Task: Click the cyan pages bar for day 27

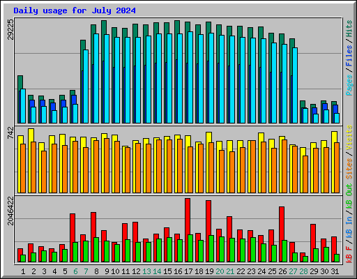Action: click(x=295, y=85)
